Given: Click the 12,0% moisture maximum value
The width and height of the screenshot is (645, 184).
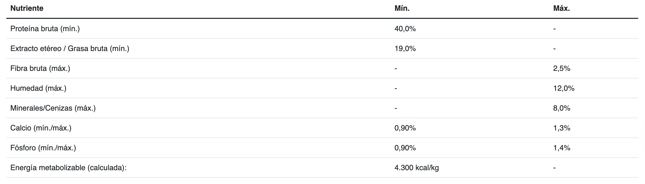Looking at the screenshot, I should coord(564,88).
